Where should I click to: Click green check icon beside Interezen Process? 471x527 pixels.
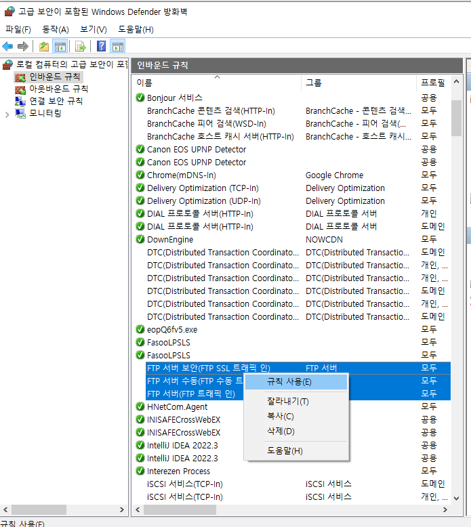click(140, 471)
